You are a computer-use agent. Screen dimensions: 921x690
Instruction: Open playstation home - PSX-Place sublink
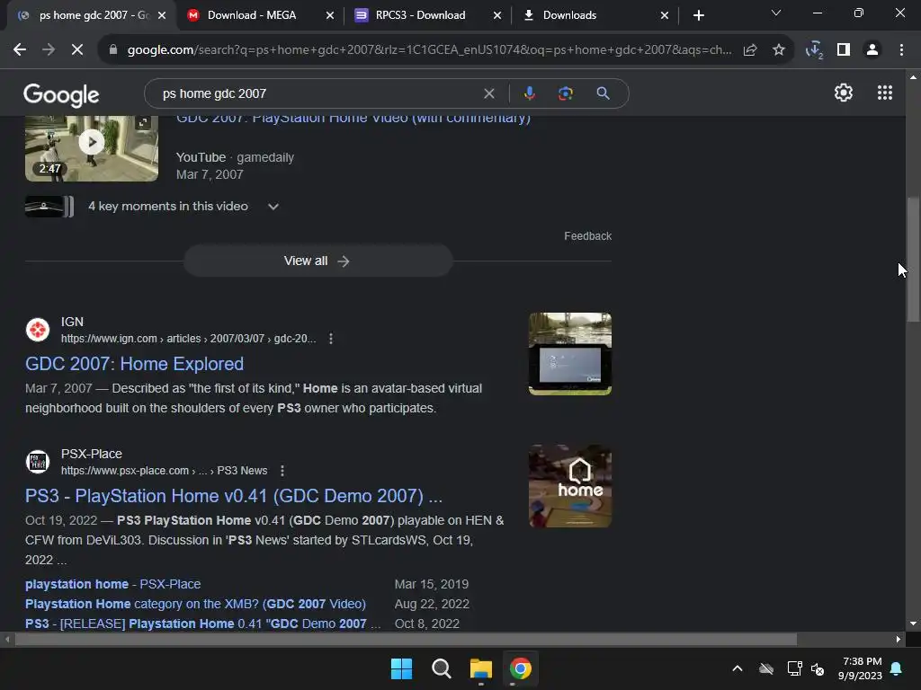pos(112,584)
